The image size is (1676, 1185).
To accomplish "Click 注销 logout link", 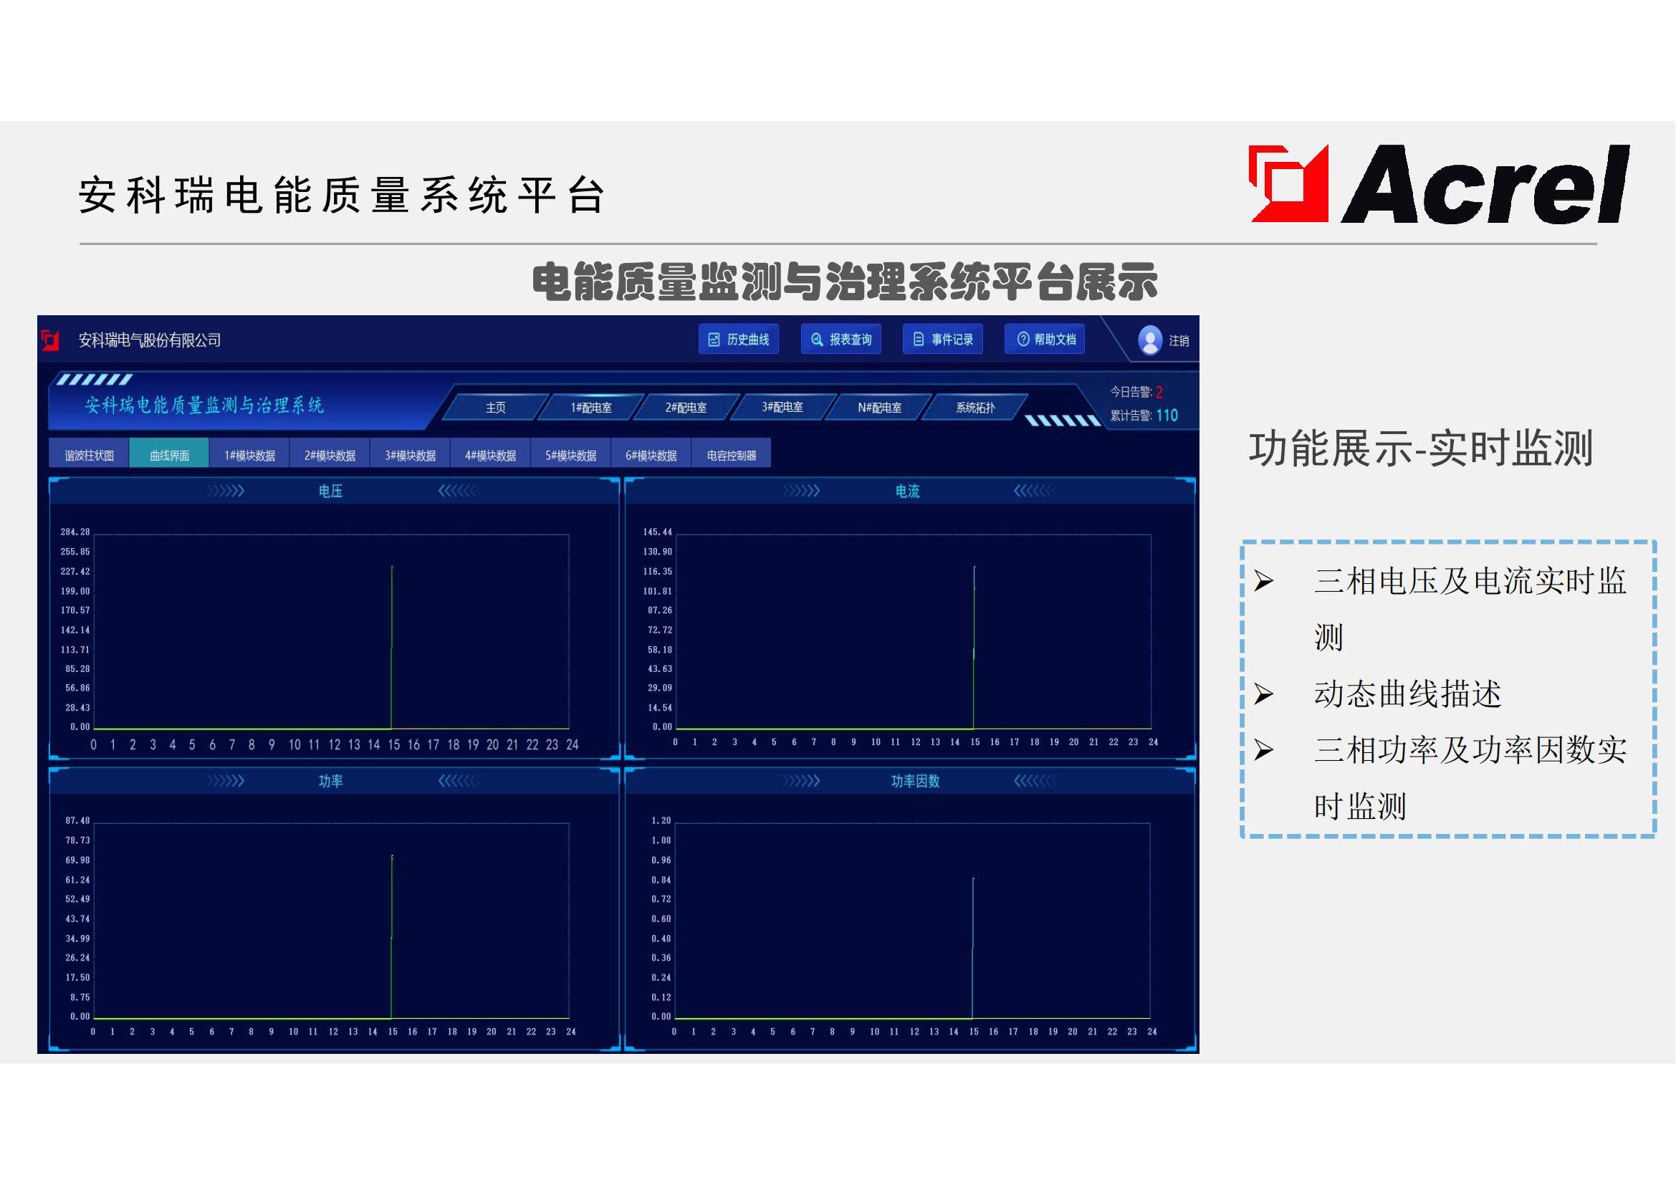I will pos(1178,341).
